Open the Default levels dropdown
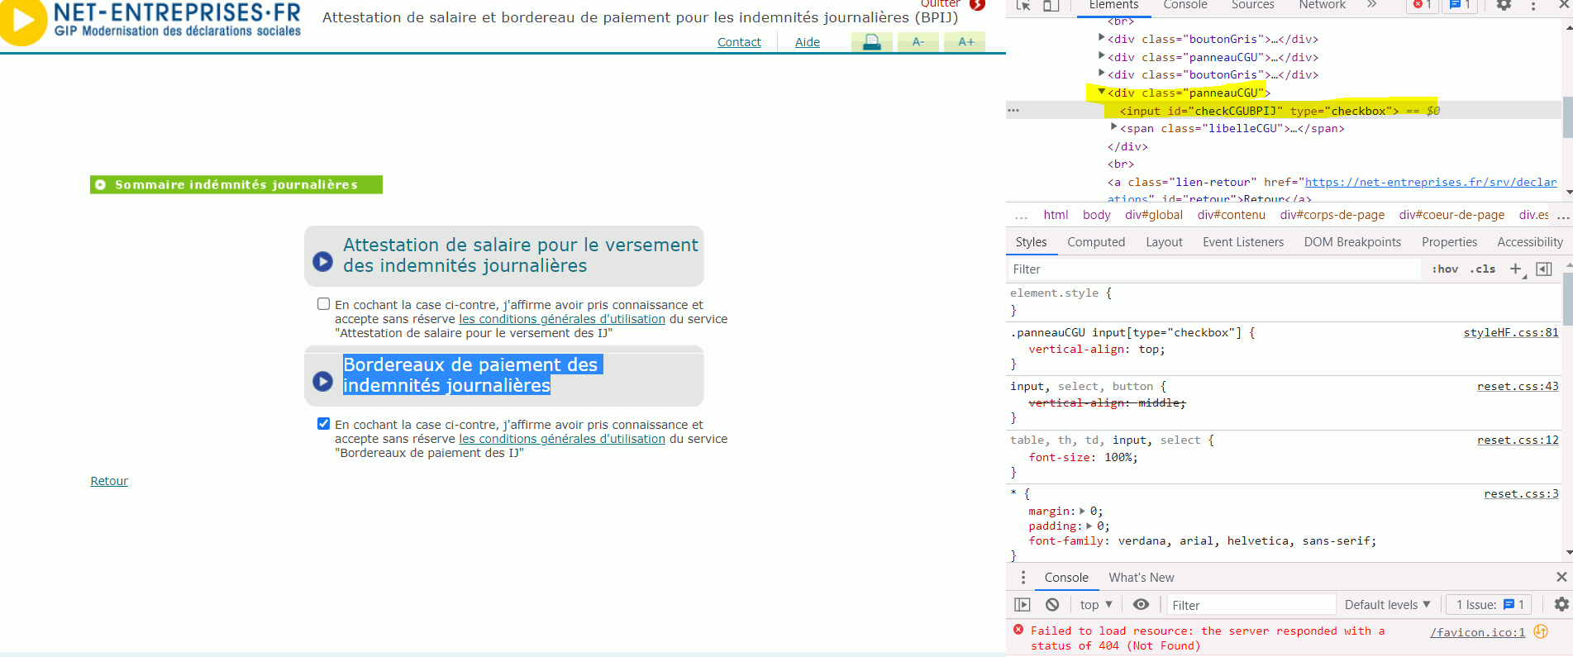This screenshot has height=657, width=1573. pos(1387,605)
